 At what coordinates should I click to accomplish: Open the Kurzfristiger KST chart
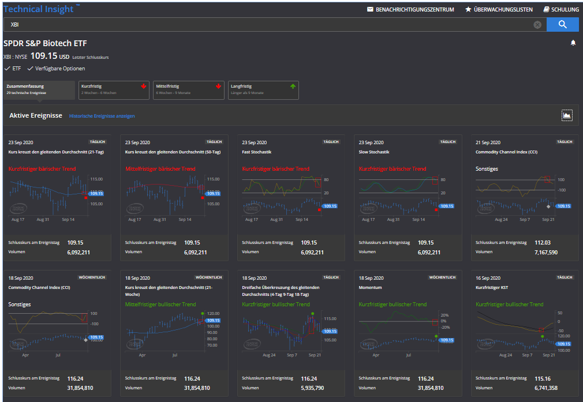pyautogui.click(x=524, y=333)
